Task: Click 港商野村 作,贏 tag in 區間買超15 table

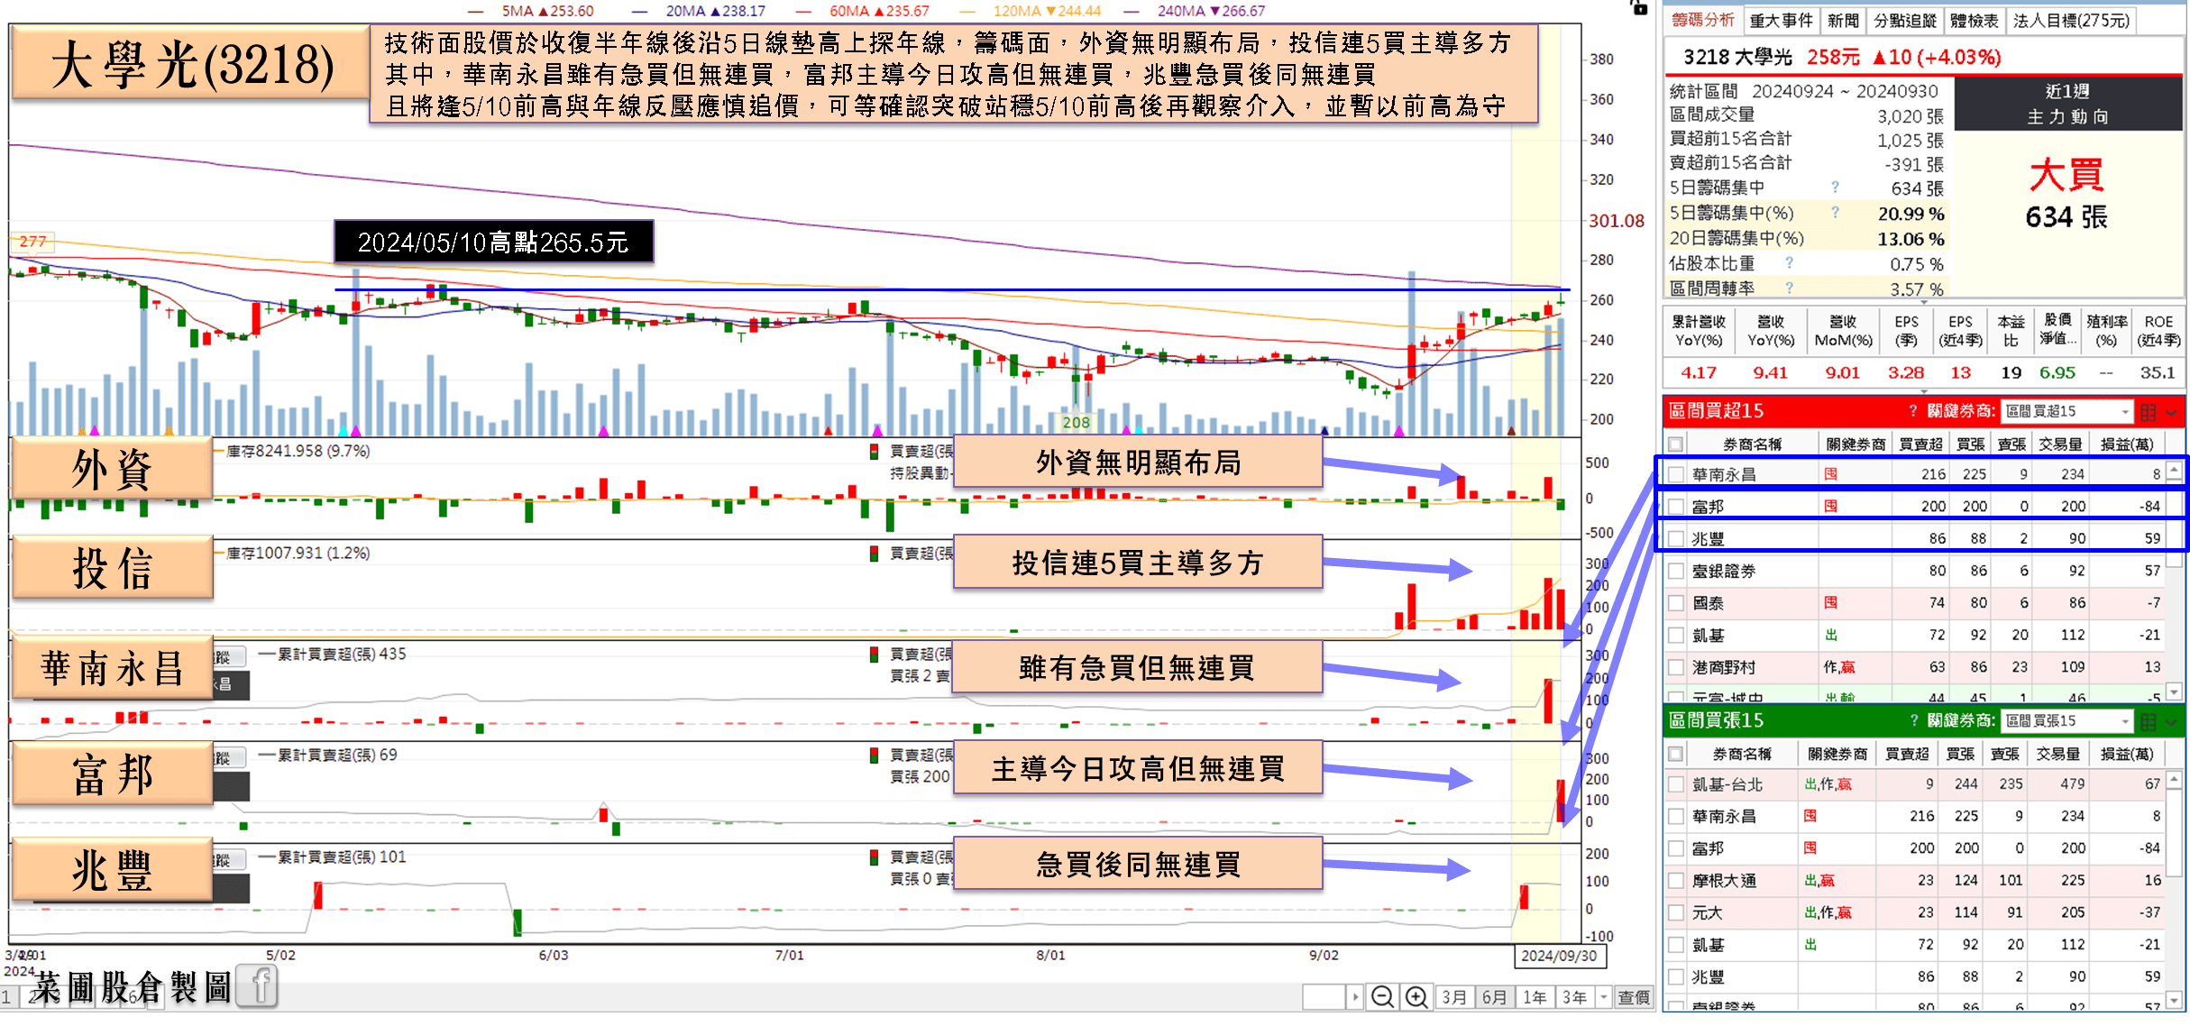Action: [x=1839, y=667]
